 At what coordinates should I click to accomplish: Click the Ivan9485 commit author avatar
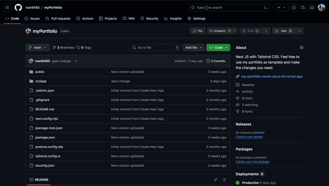31,61
